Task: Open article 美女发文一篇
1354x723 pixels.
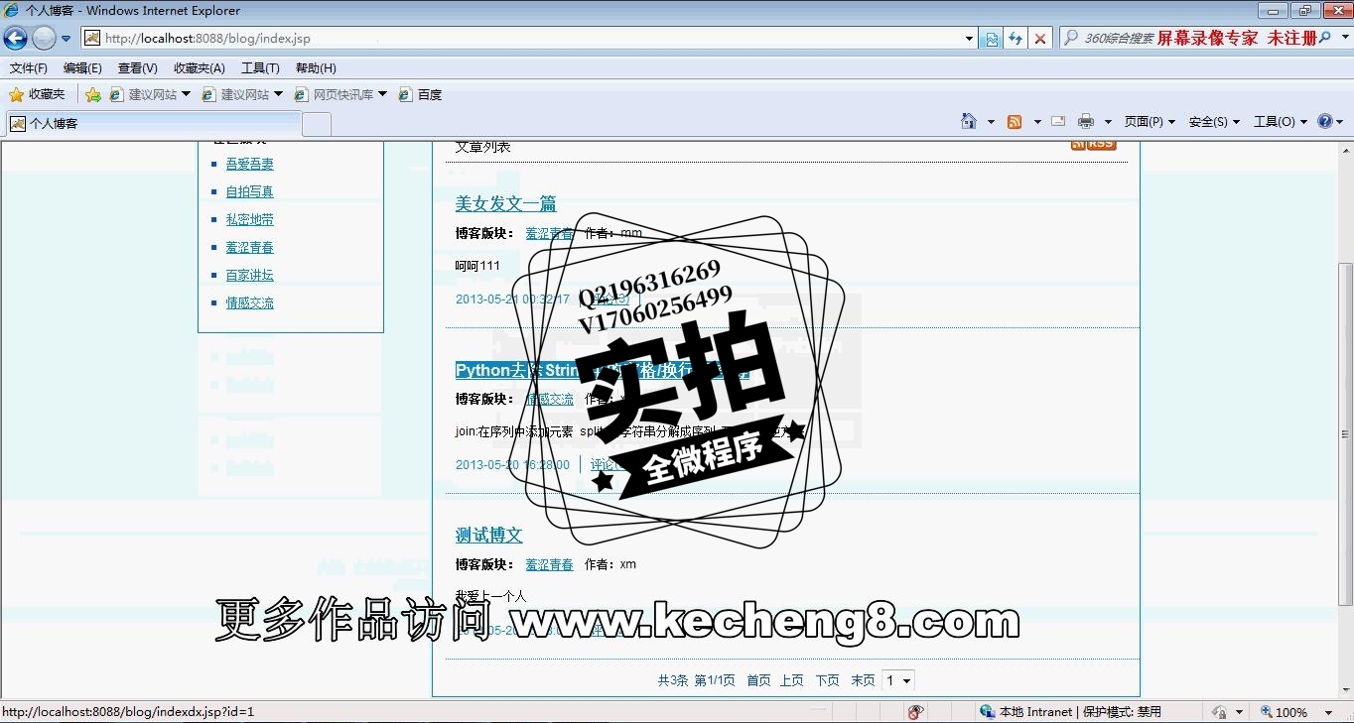Action: point(505,204)
